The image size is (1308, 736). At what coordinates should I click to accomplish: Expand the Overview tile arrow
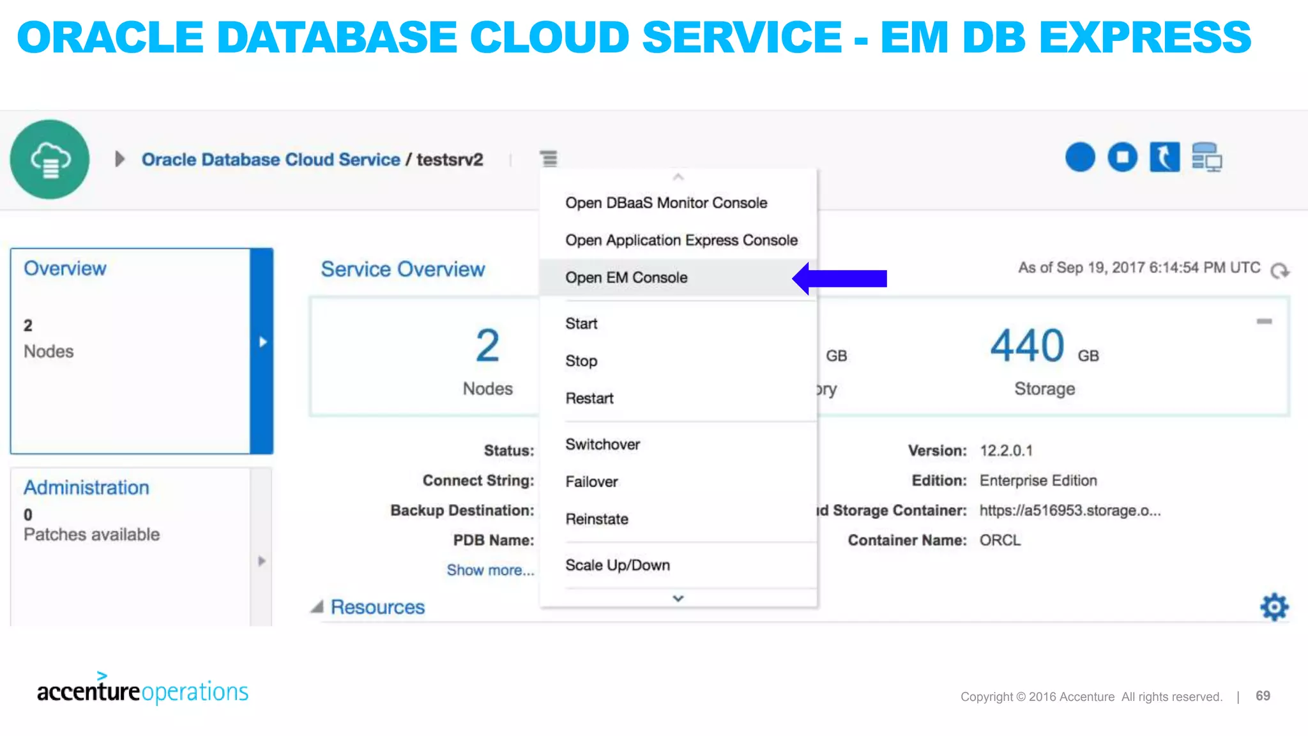[x=262, y=342]
